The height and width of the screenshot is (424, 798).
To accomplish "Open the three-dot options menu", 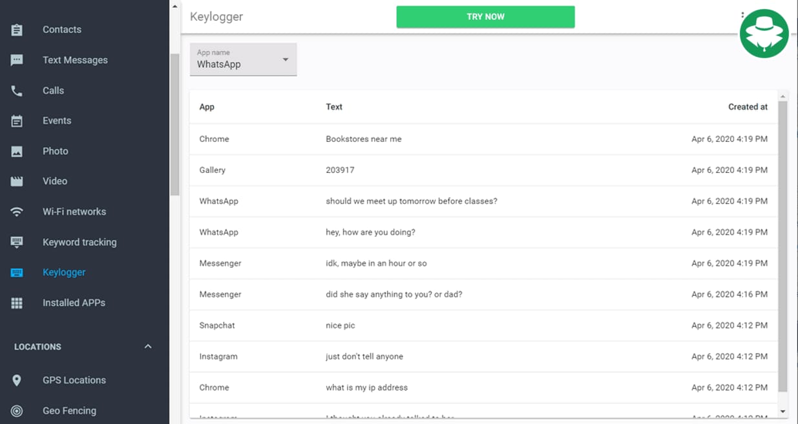I will point(742,13).
